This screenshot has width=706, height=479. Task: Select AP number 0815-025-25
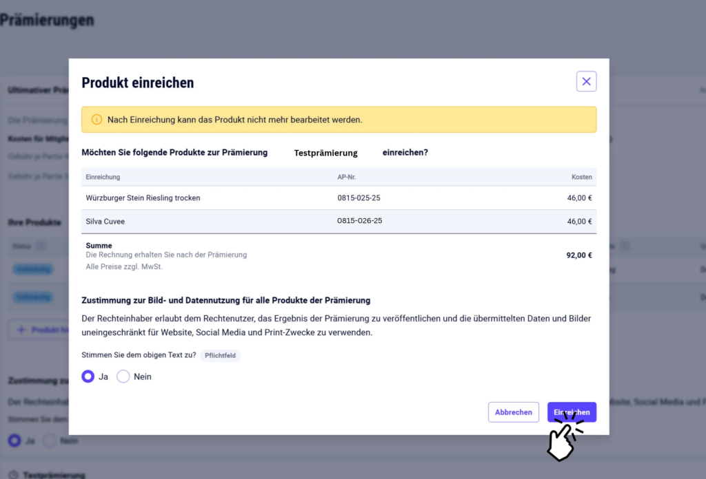(x=359, y=198)
